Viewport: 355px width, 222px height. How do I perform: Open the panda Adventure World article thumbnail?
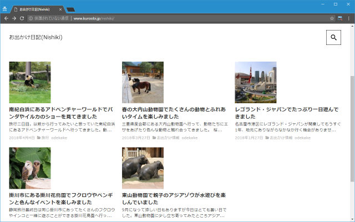[29, 82]
